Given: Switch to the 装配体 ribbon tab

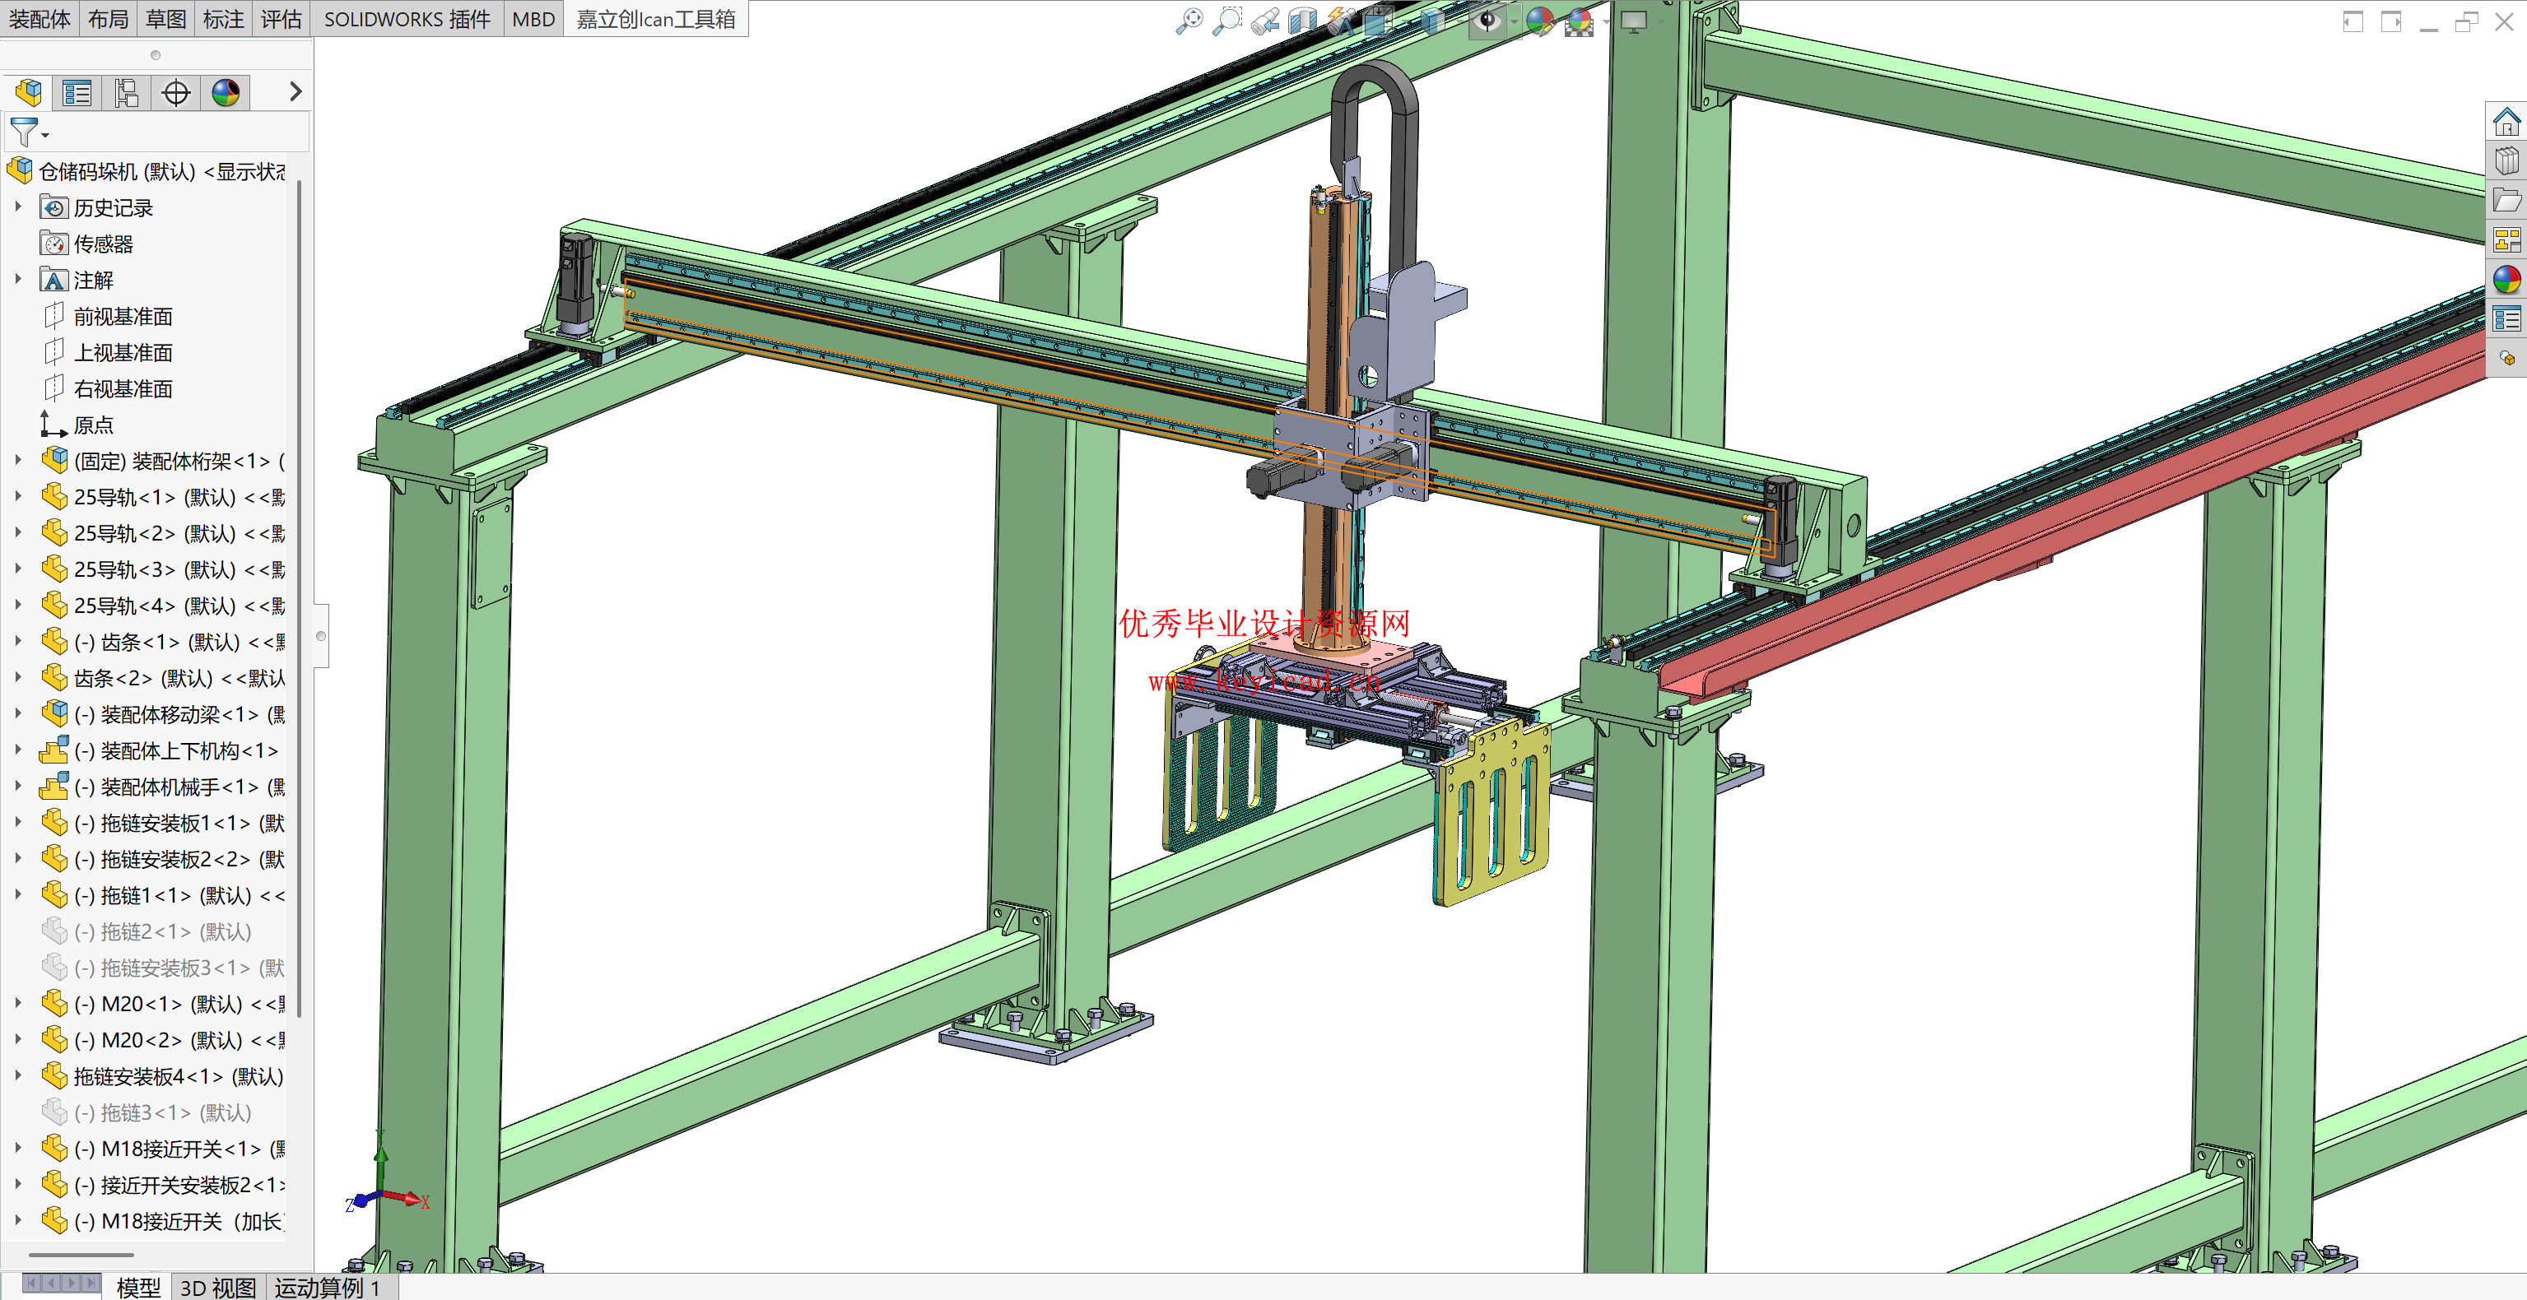Looking at the screenshot, I should tap(40, 19).
